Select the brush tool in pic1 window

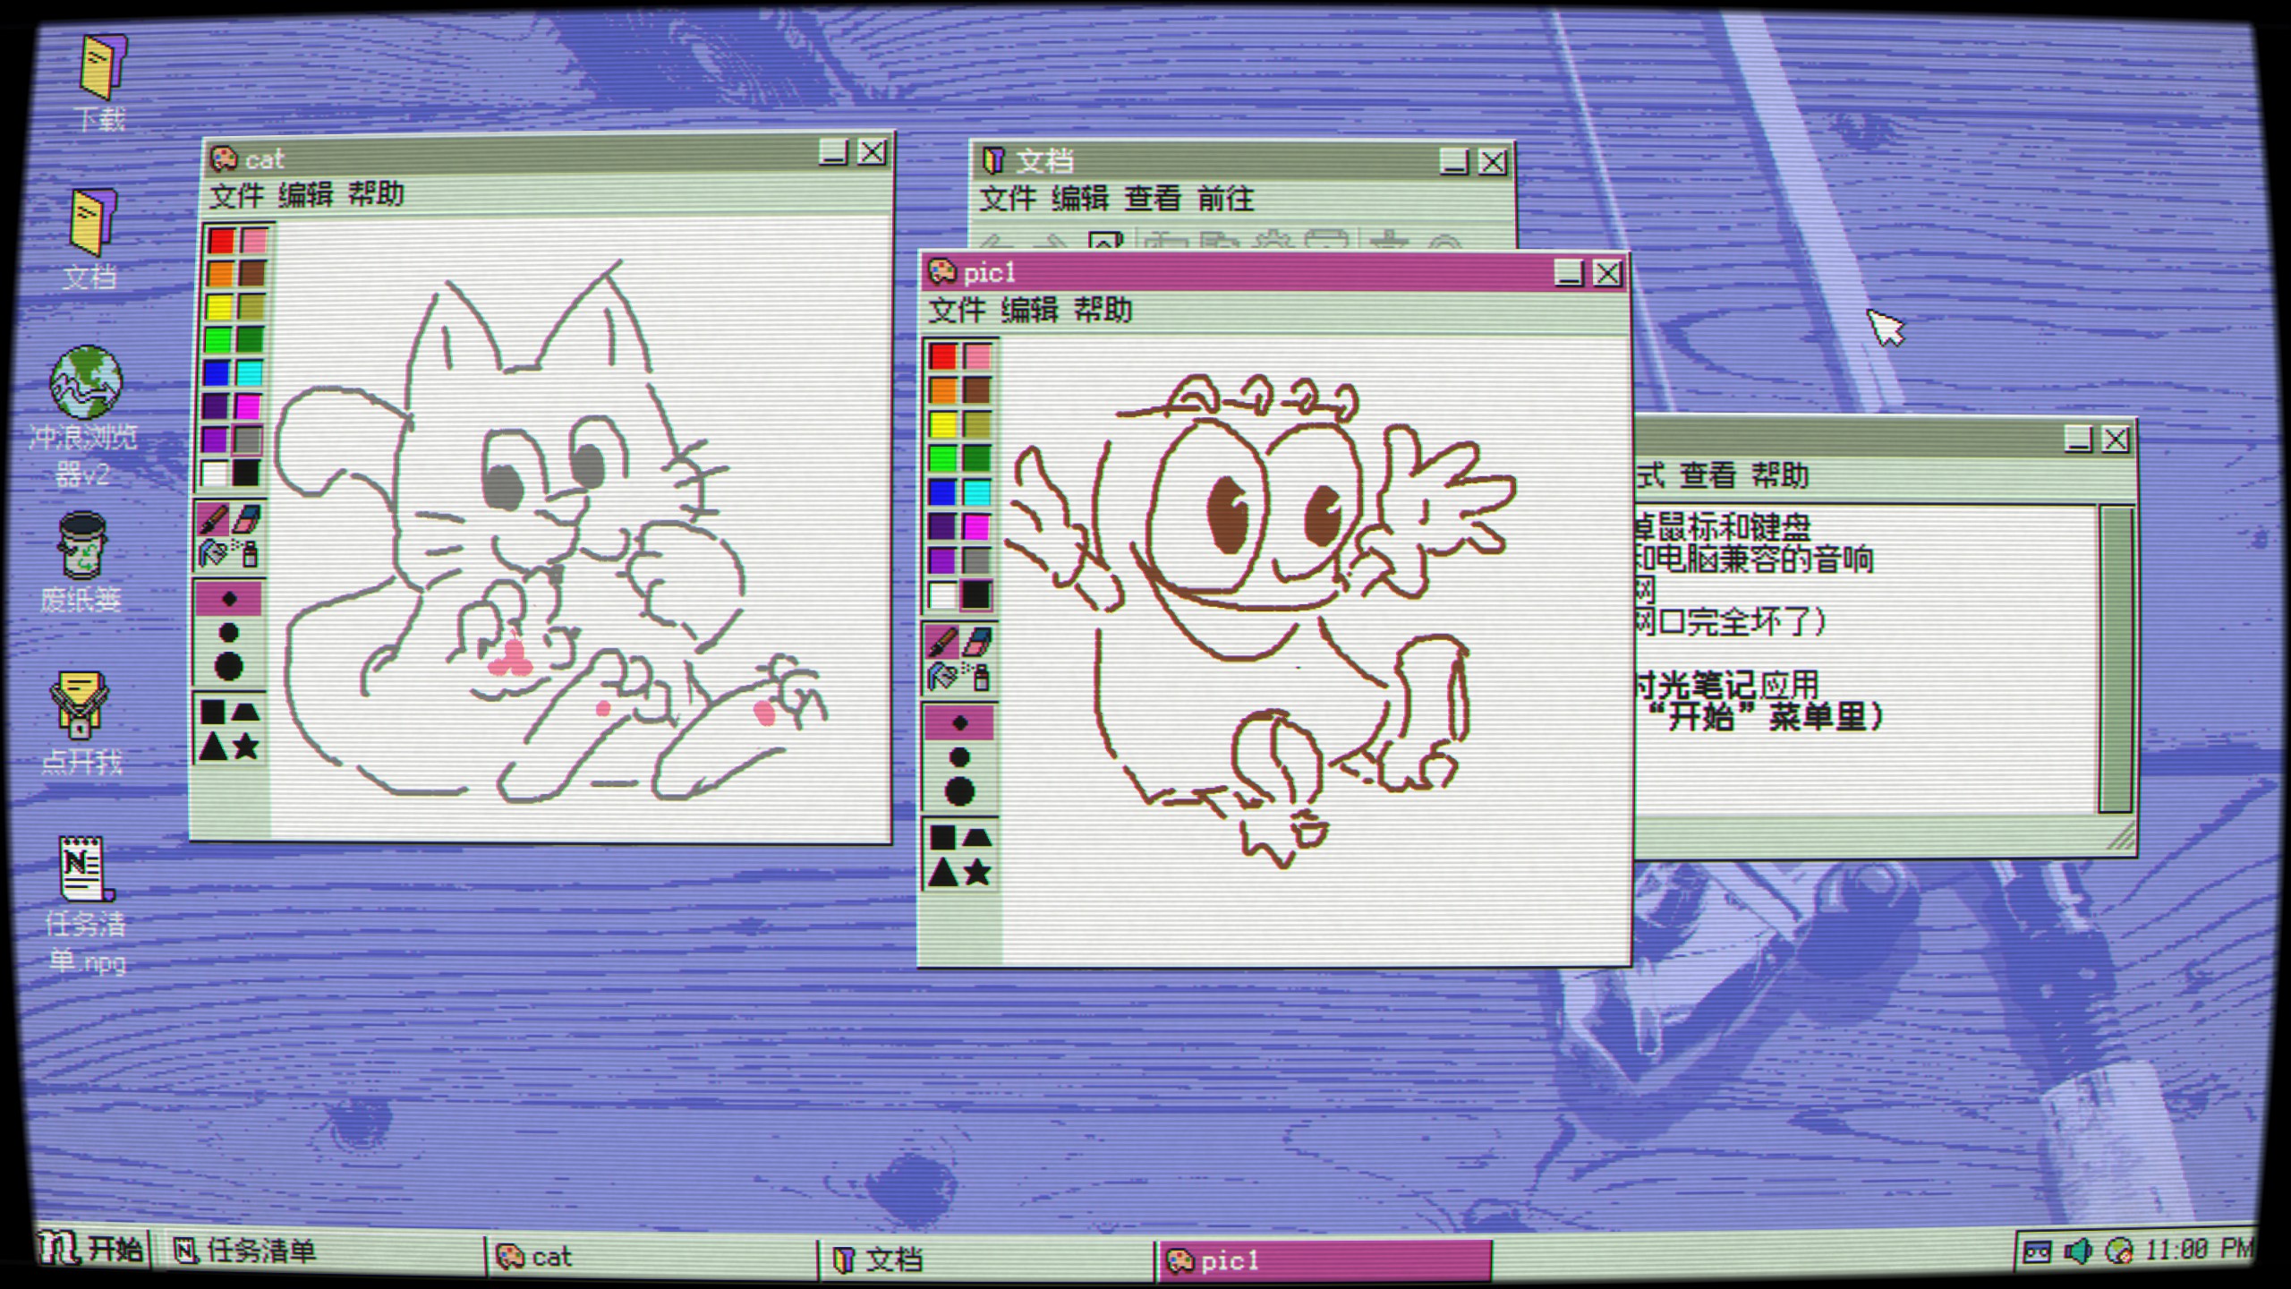[x=942, y=641]
